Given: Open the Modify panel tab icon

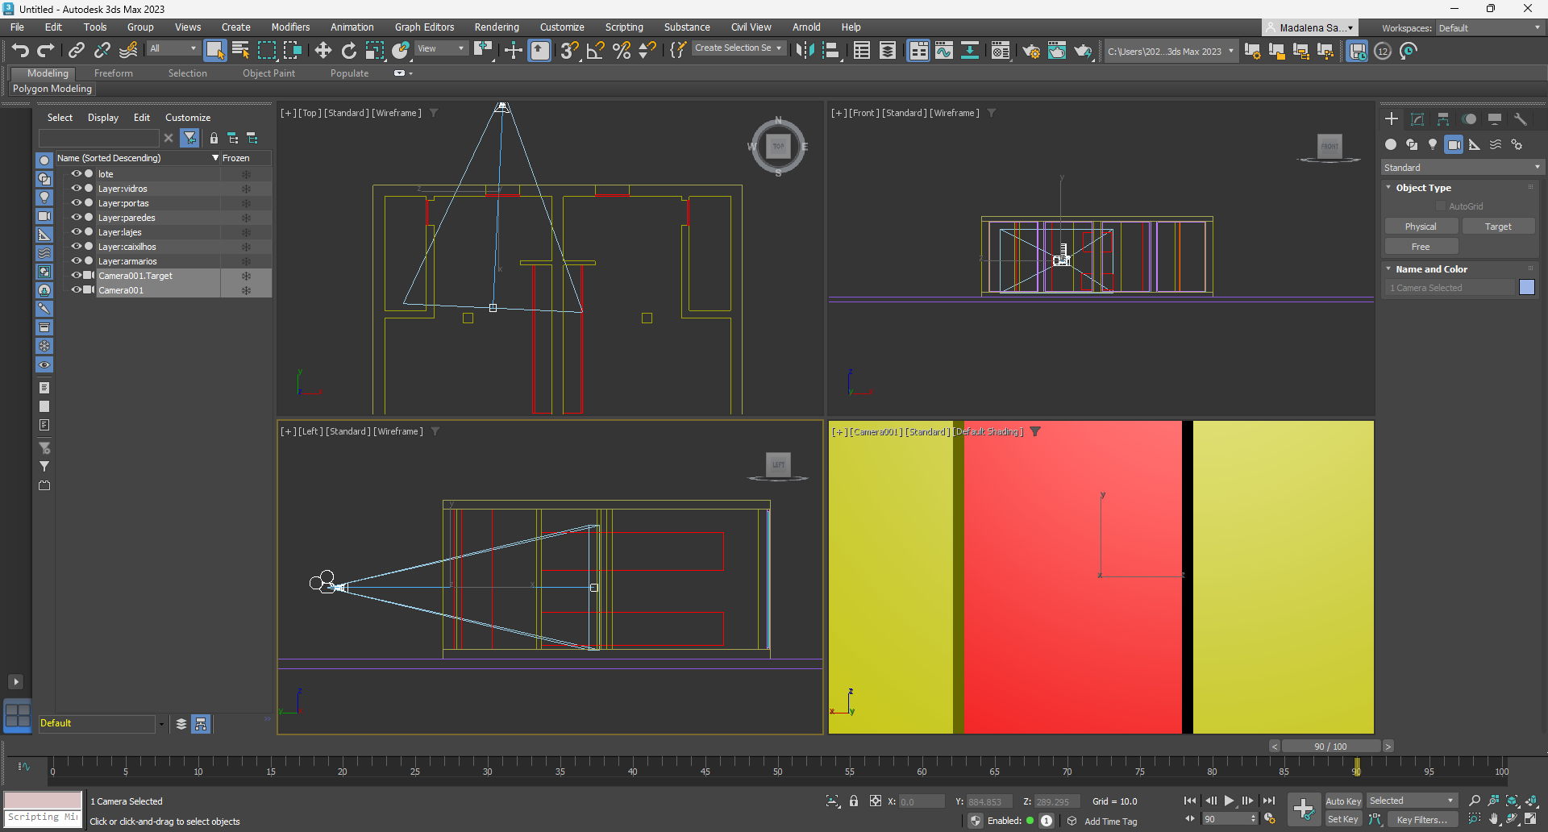Looking at the screenshot, I should [x=1417, y=119].
